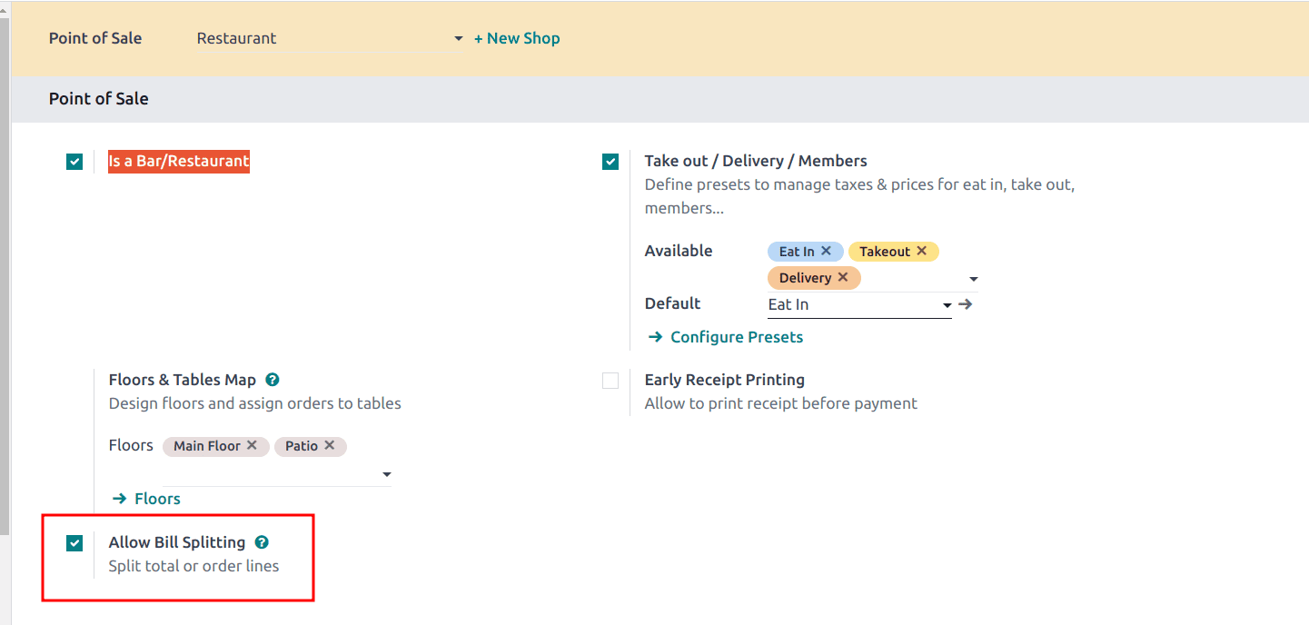Uncheck Allow Bill Splitting checkbox
1309x625 pixels.
click(74, 543)
